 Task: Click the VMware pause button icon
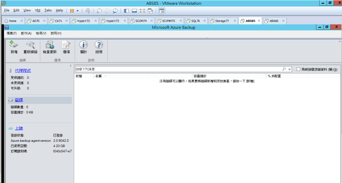click(72, 10)
